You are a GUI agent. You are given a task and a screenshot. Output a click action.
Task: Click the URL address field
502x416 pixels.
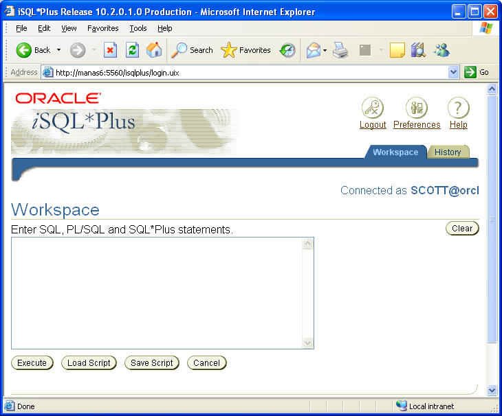pos(245,73)
